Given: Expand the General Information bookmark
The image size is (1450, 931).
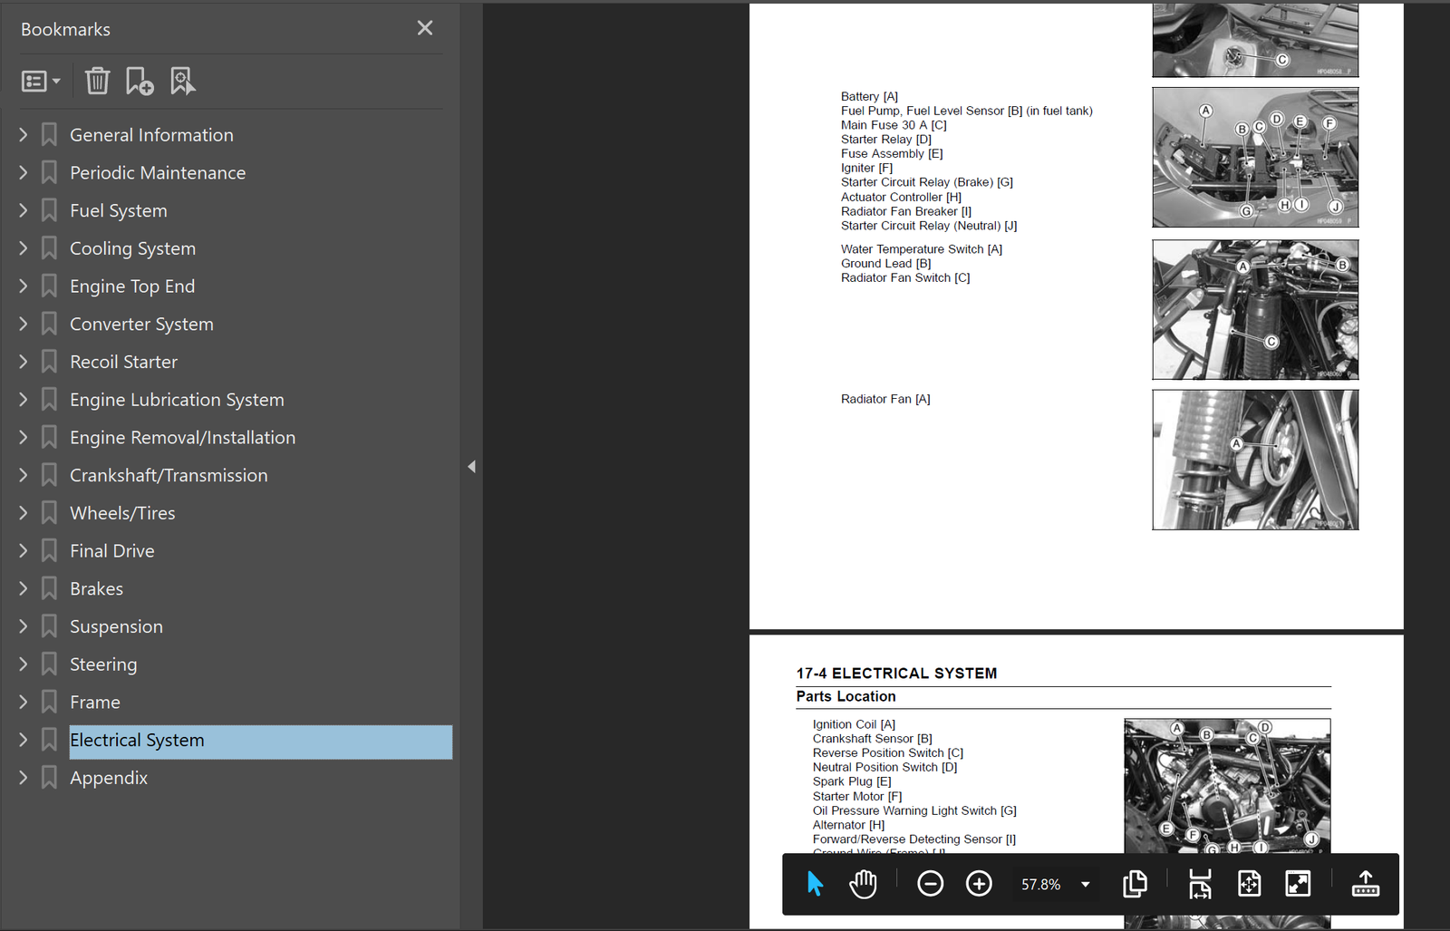Looking at the screenshot, I should pos(24,135).
